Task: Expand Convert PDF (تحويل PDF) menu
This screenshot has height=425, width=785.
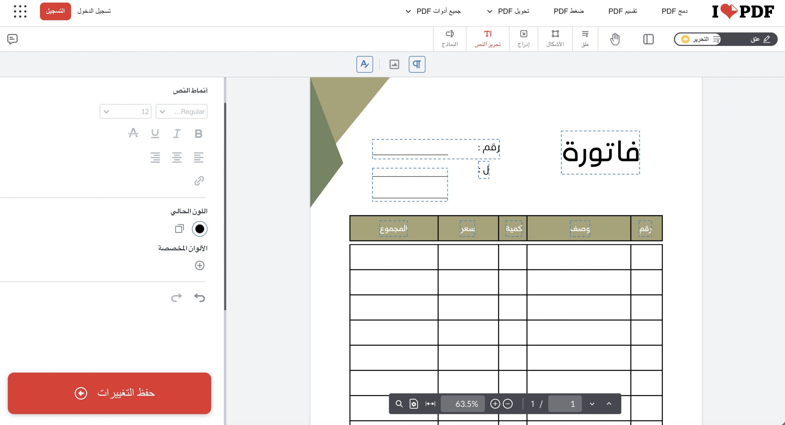Action: point(508,11)
